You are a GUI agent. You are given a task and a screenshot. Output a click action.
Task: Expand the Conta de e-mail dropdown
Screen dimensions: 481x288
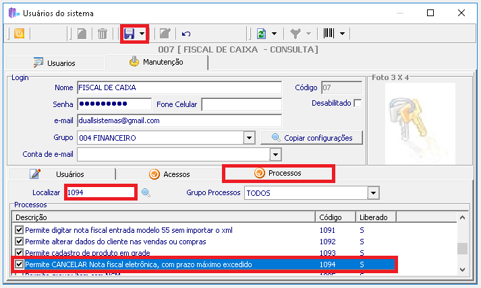[275, 155]
